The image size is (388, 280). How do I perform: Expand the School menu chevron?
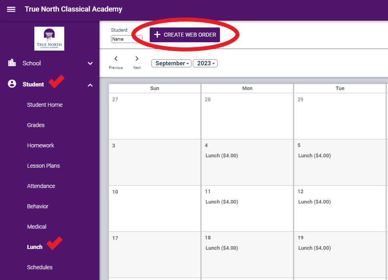click(x=90, y=63)
